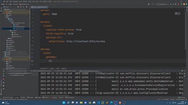The image size is (188, 105).
Task: Click the taskbar search icon
Action: click(68, 103)
